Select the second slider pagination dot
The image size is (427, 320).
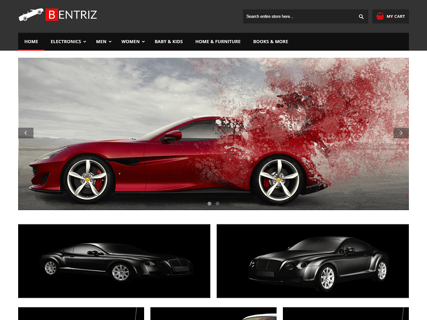[x=217, y=204]
